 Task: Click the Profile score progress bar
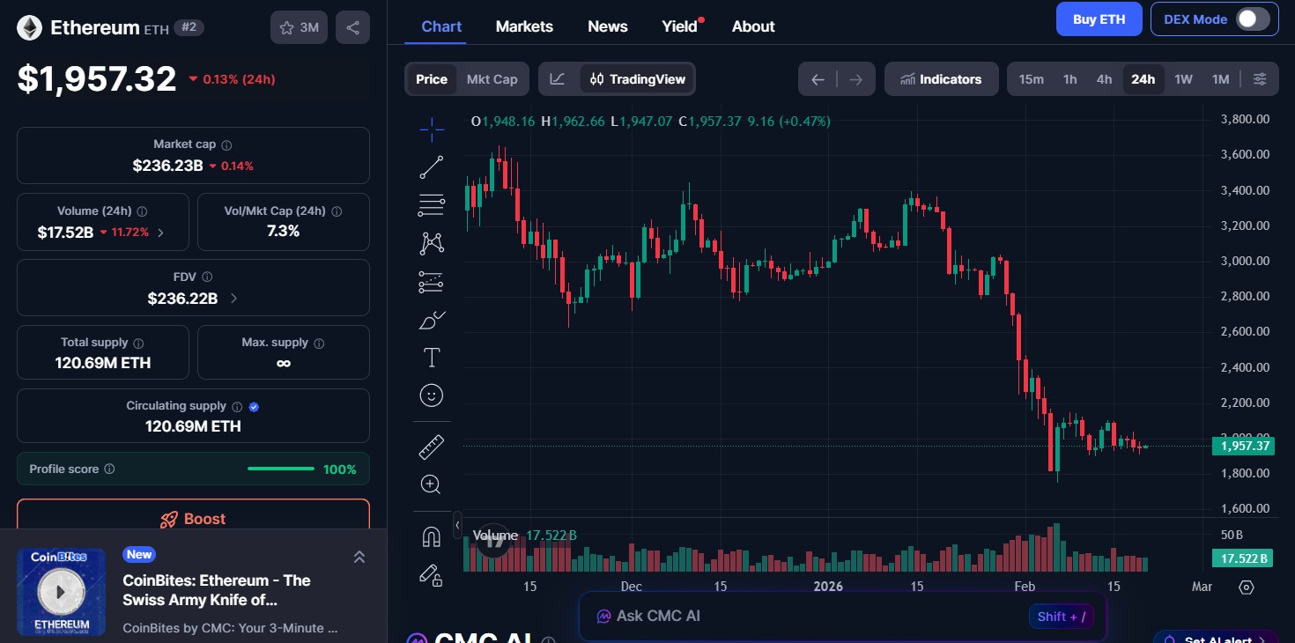pyautogui.click(x=280, y=469)
